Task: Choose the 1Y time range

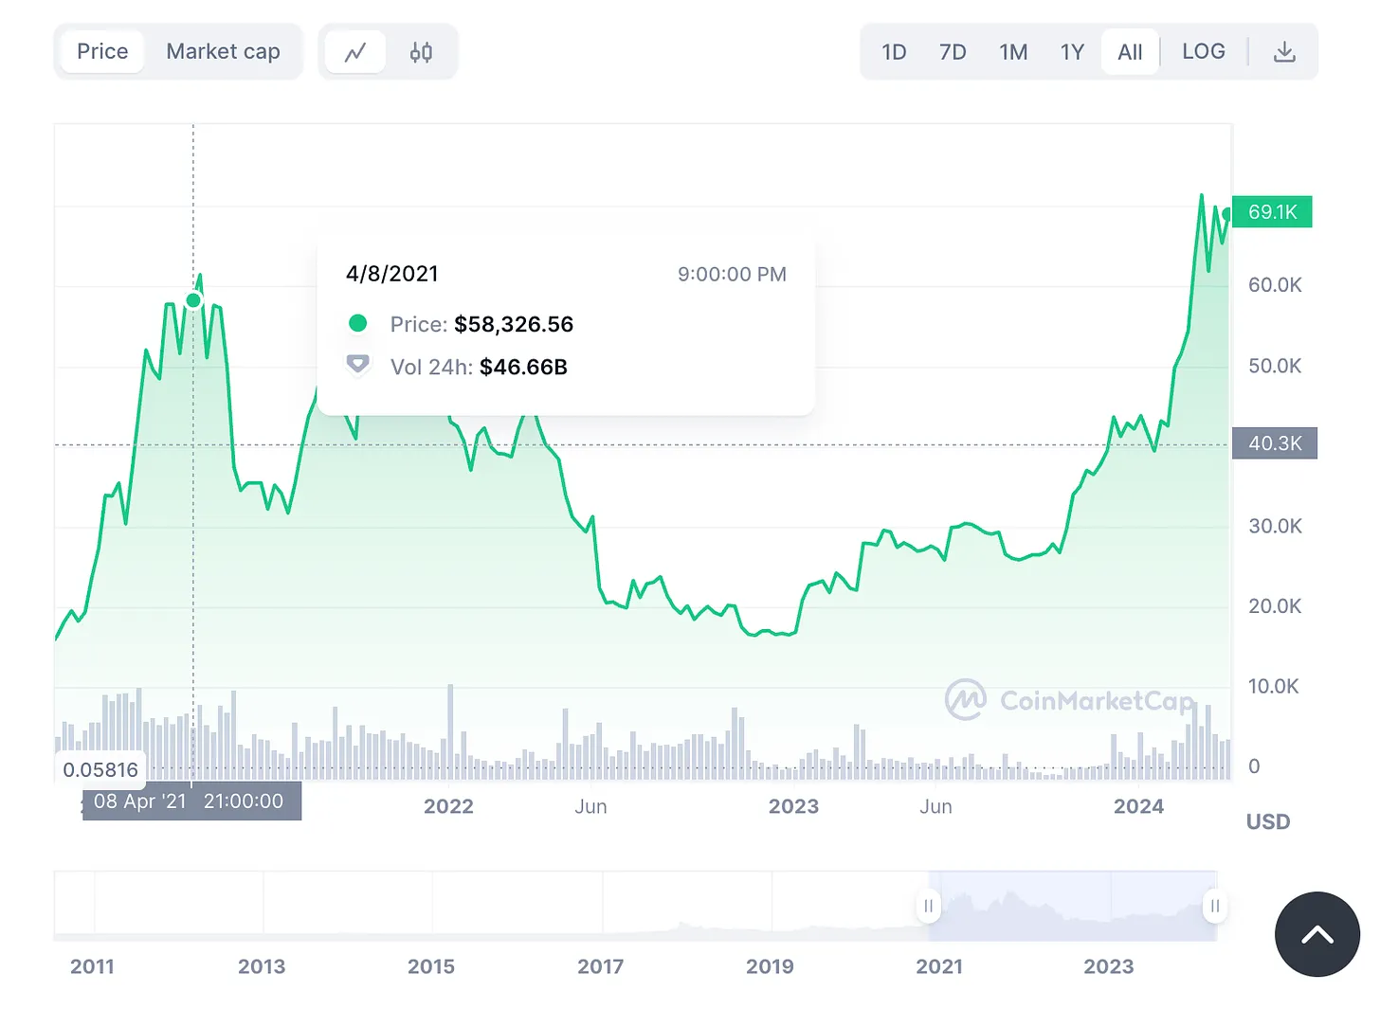Action: [x=1072, y=52]
